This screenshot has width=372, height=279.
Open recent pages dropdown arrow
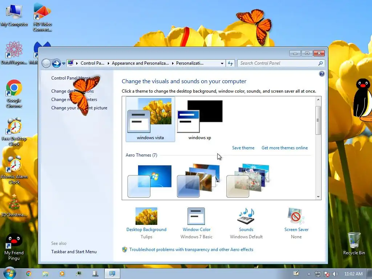click(x=64, y=64)
